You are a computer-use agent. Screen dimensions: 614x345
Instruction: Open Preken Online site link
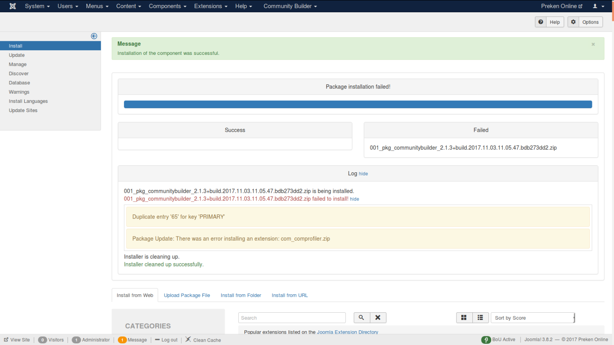coord(562,6)
